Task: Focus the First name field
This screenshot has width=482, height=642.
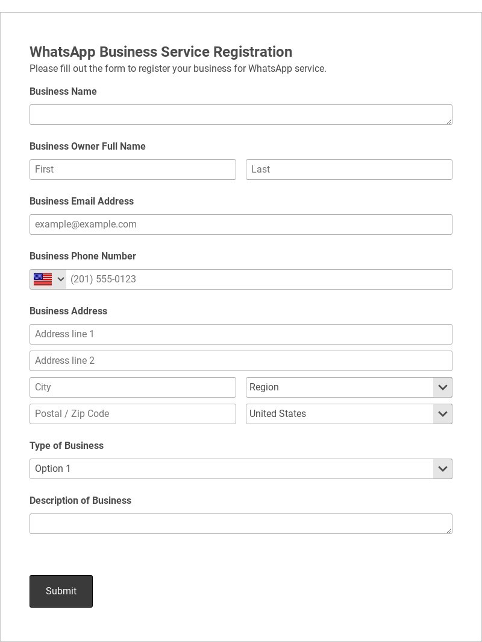Action: (133, 170)
